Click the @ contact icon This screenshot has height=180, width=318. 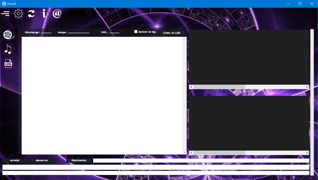[x=57, y=14]
